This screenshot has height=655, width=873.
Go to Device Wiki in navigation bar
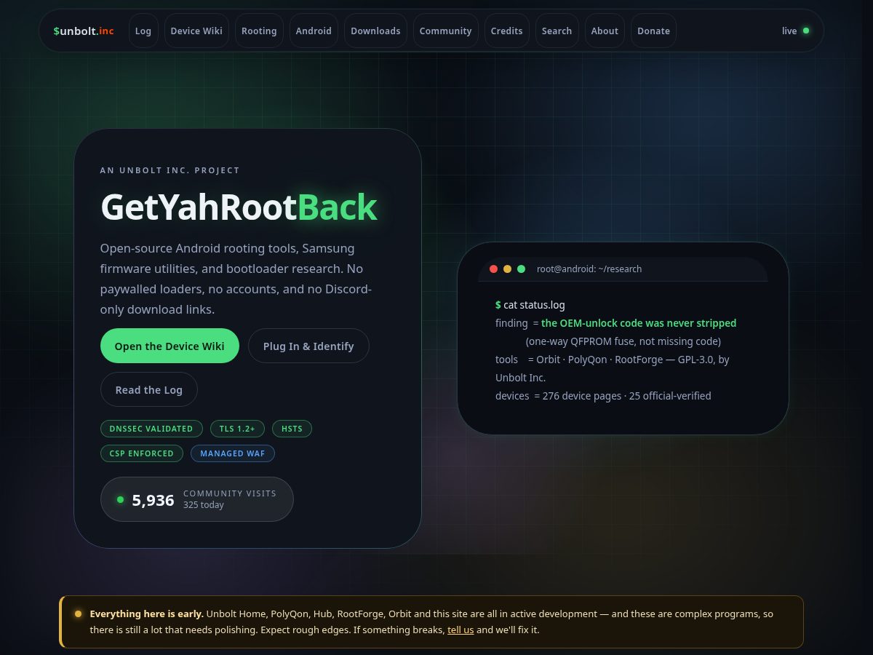pos(196,31)
